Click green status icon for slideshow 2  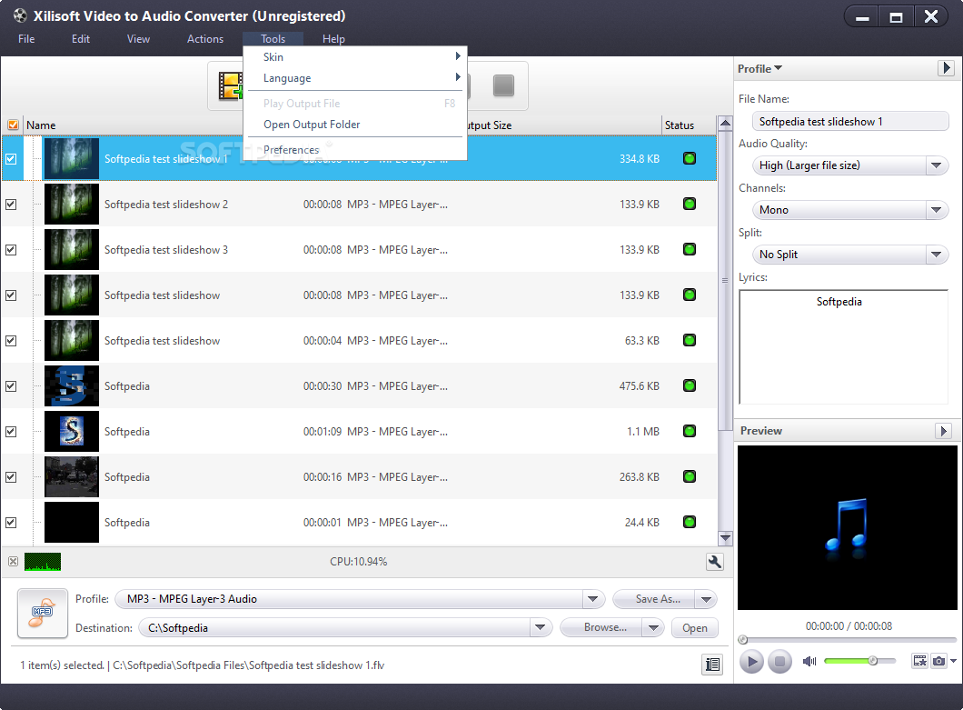click(x=690, y=204)
